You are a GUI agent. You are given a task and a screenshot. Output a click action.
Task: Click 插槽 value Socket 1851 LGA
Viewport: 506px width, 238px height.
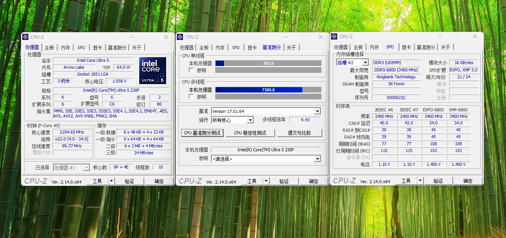(x=93, y=74)
